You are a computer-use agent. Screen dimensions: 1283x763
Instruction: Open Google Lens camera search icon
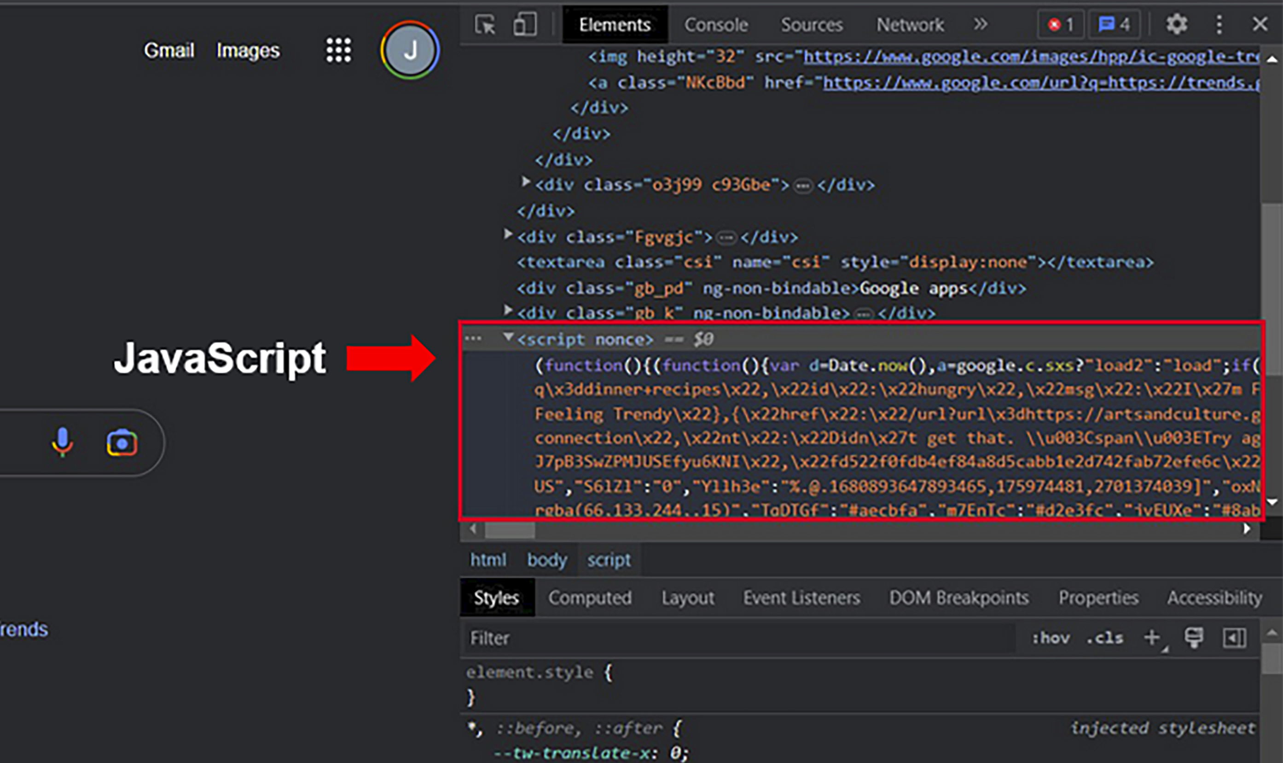[x=122, y=441]
